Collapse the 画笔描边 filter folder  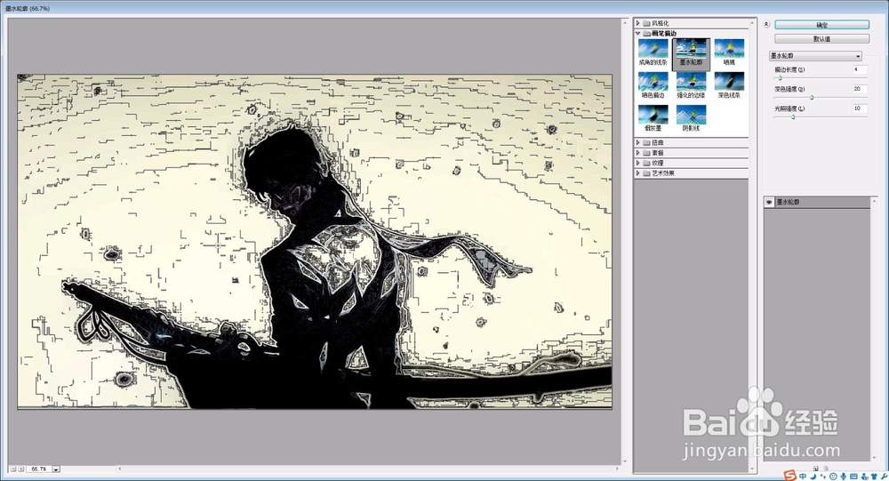637,34
